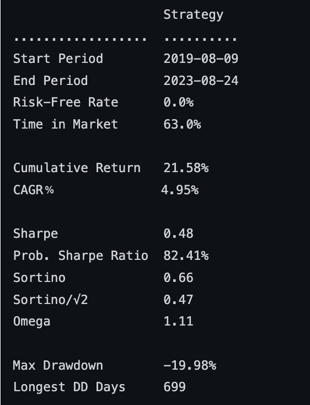Select the 82.41% probability value
Image resolution: width=310 pixels, height=405 pixels.
186,255
